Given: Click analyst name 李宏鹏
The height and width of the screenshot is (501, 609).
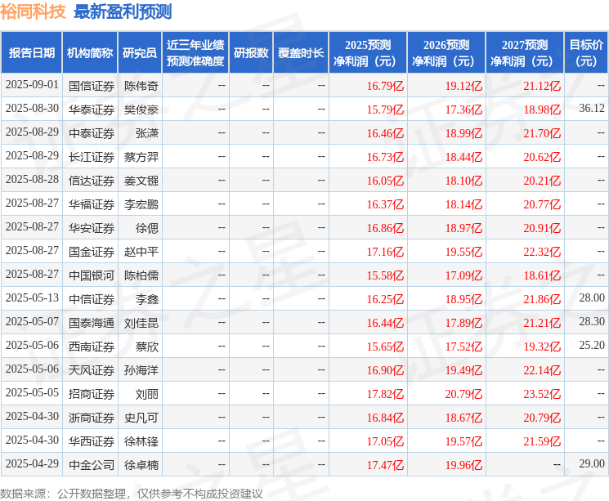Looking at the screenshot, I should pyautogui.click(x=141, y=204).
